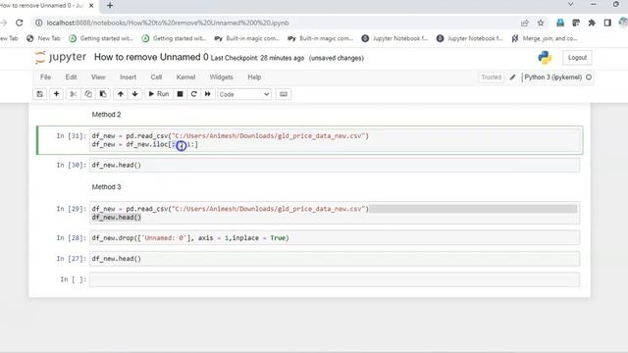Click the site info icon in address bar

[x=39, y=23]
